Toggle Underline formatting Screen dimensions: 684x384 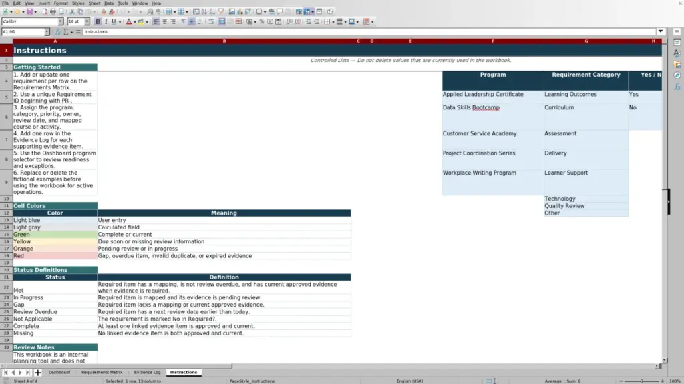(114, 21)
